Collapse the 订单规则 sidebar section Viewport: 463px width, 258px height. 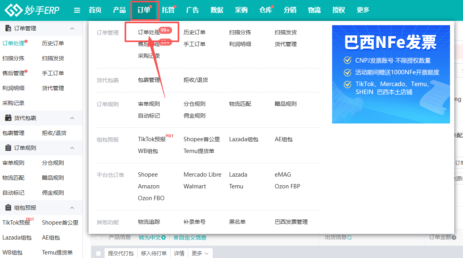click(72, 148)
